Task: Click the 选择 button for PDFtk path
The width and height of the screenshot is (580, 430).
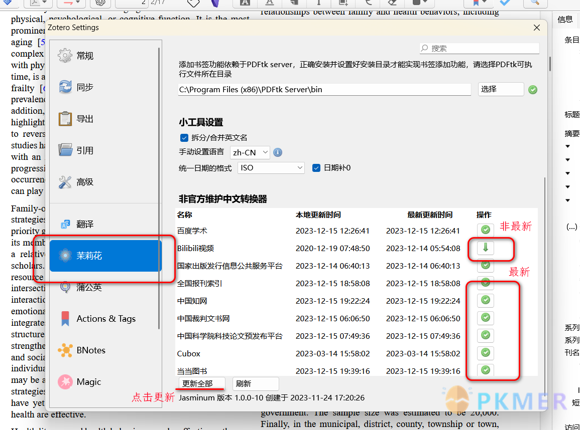Action: click(501, 89)
